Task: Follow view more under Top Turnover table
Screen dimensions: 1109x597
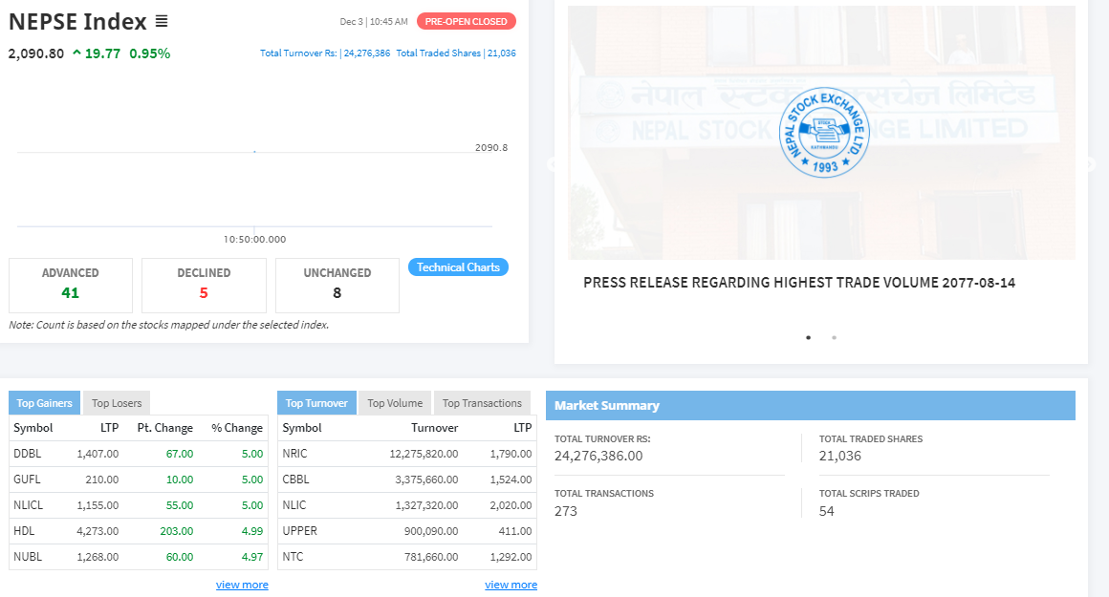Action: pos(511,585)
